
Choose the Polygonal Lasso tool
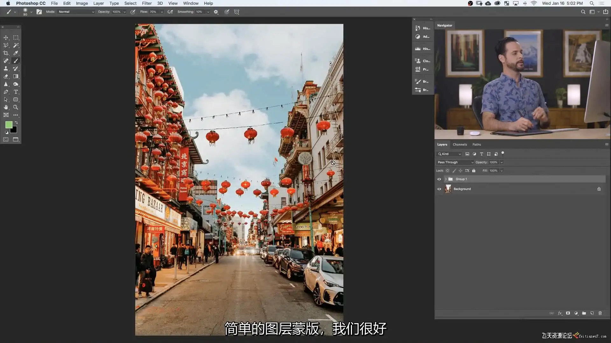coord(6,45)
